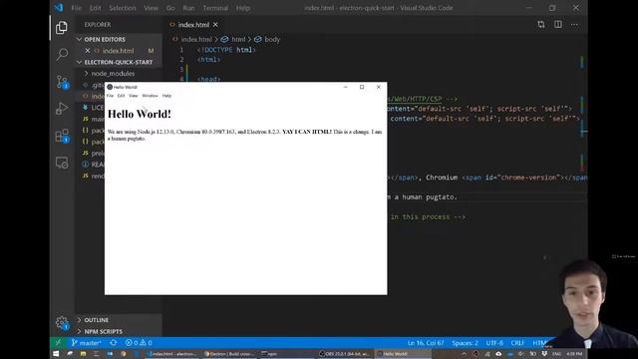The image size is (638, 359).
Task: Show hidden system tray icons
Action: pyautogui.click(x=464, y=354)
